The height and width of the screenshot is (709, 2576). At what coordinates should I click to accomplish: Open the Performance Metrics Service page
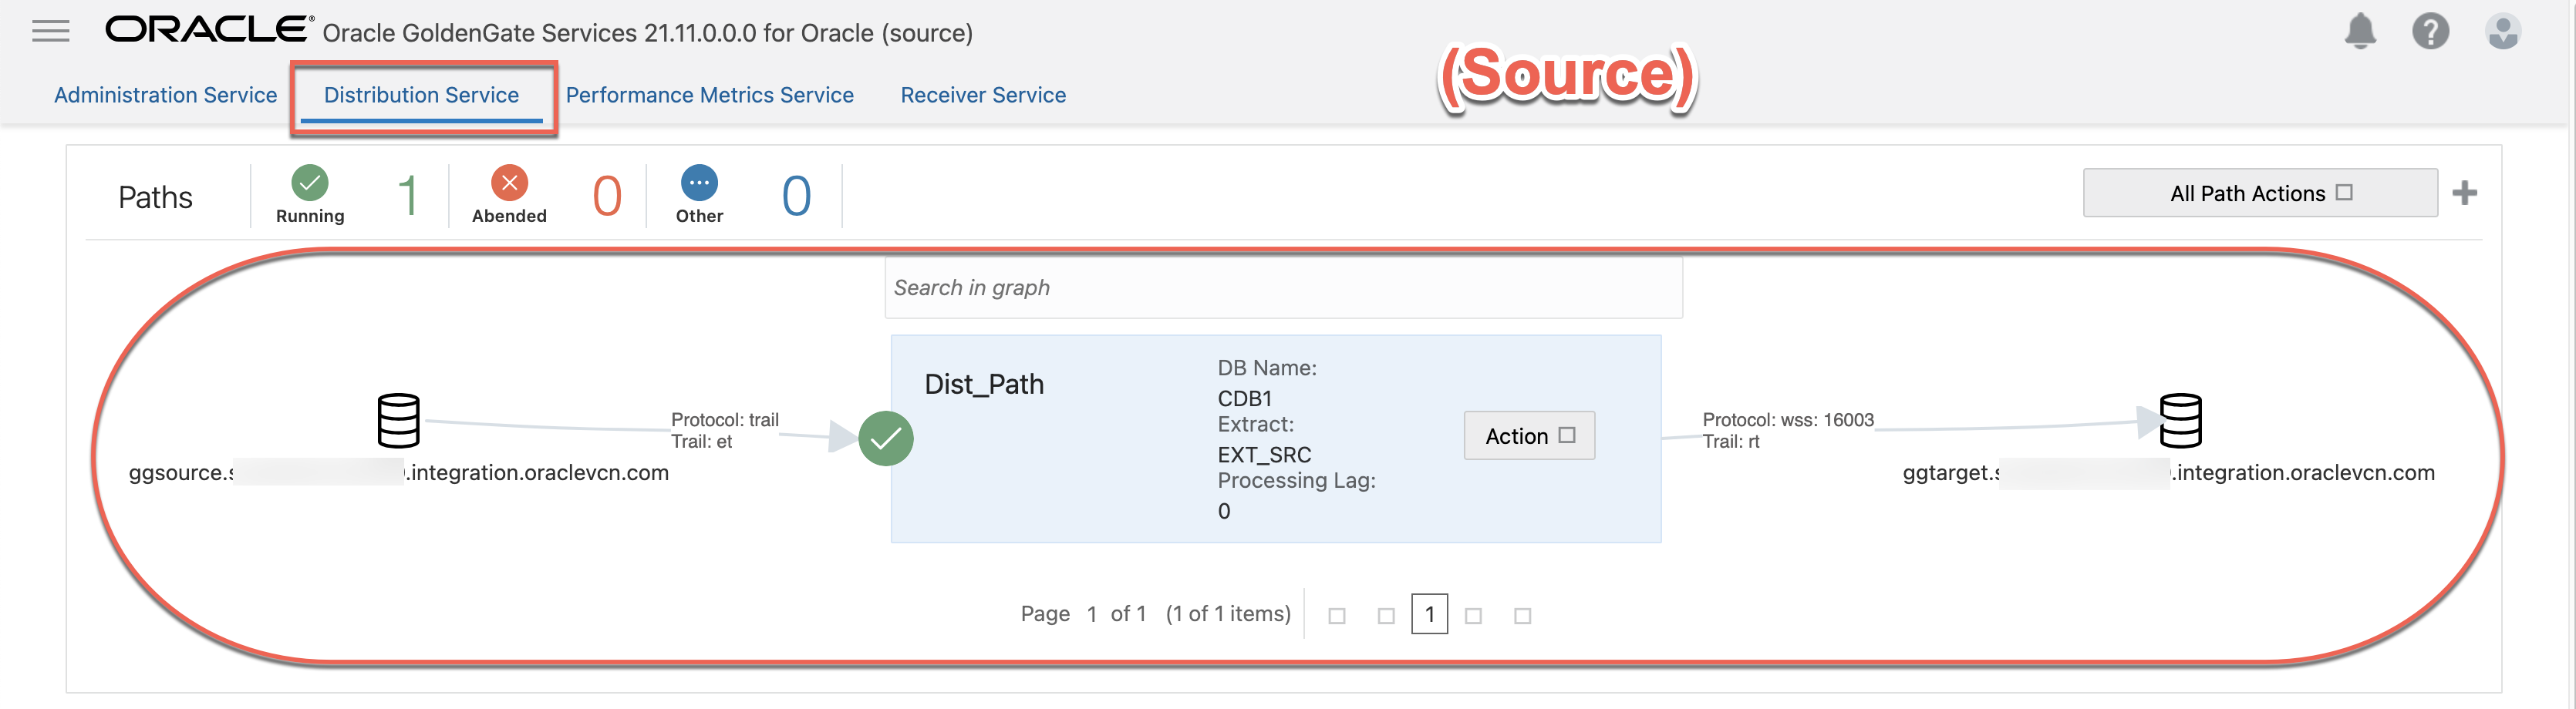pyautogui.click(x=710, y=95)
